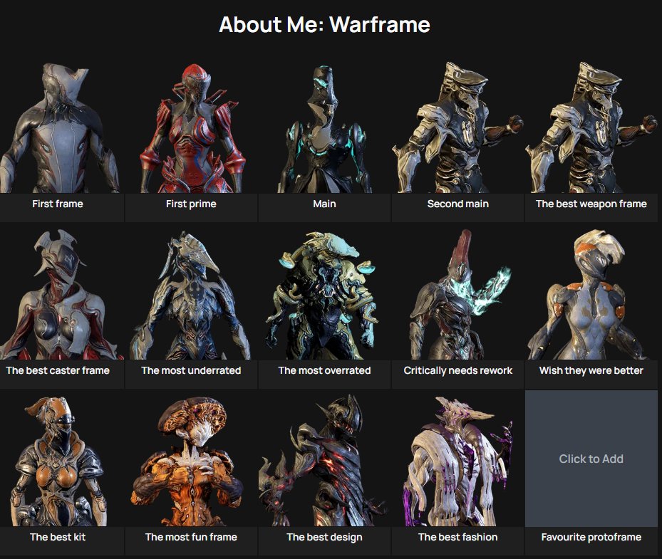
Task: Click the 'Second main' caption
Action: tap(457, 204)
